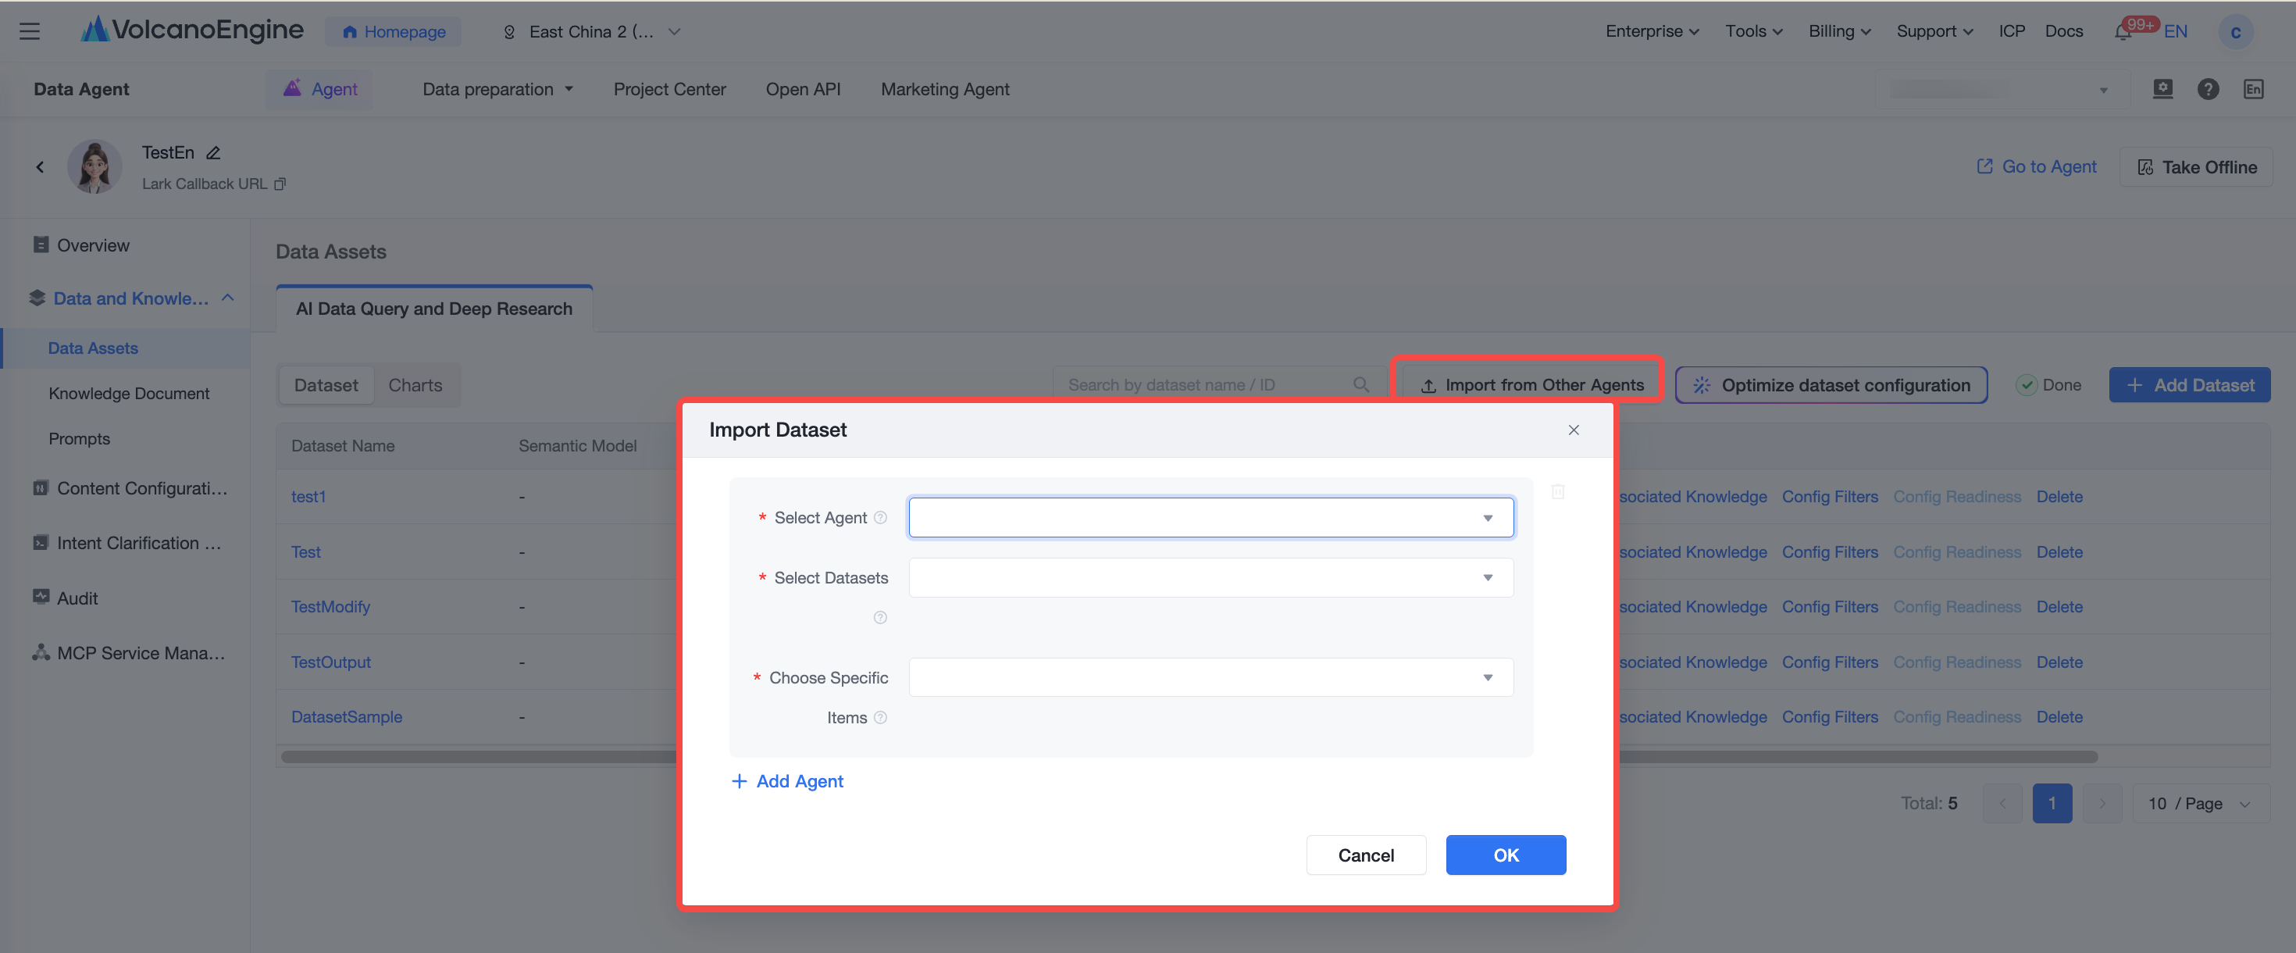This screenshot has width=2296, height=953.
Task: Click the Cancel button
Action: pyautogui.click(x=1365, y=855)
